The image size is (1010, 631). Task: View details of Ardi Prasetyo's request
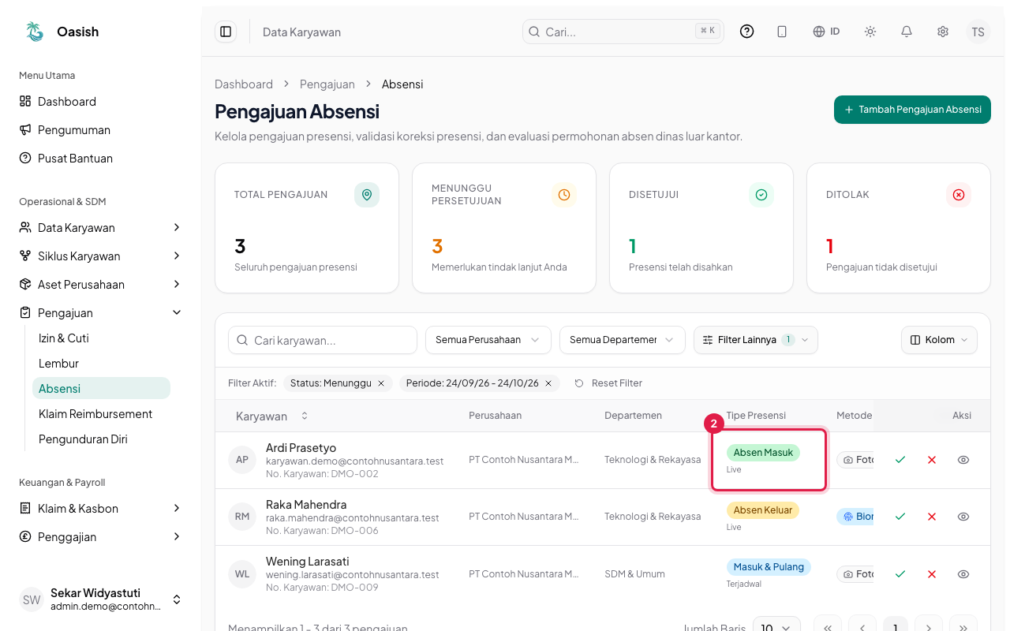tap(963, 460)
